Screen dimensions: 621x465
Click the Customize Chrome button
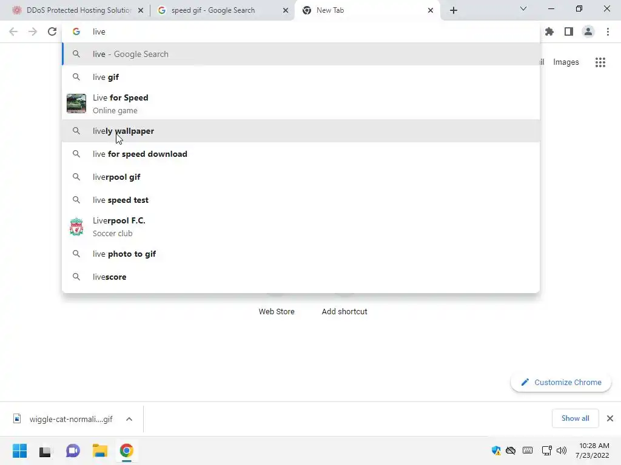[x=561, y=383]
